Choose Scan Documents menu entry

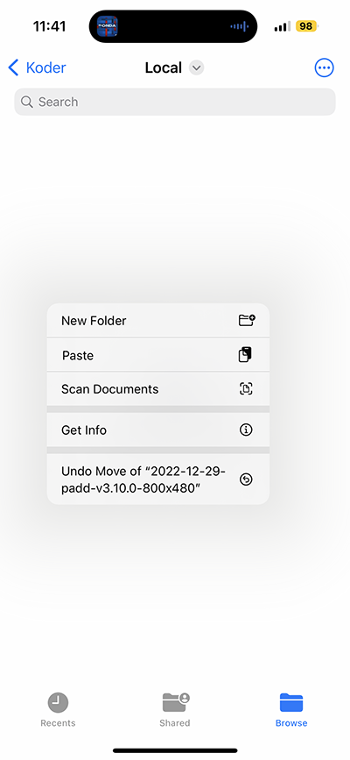[x=157, y=388]
